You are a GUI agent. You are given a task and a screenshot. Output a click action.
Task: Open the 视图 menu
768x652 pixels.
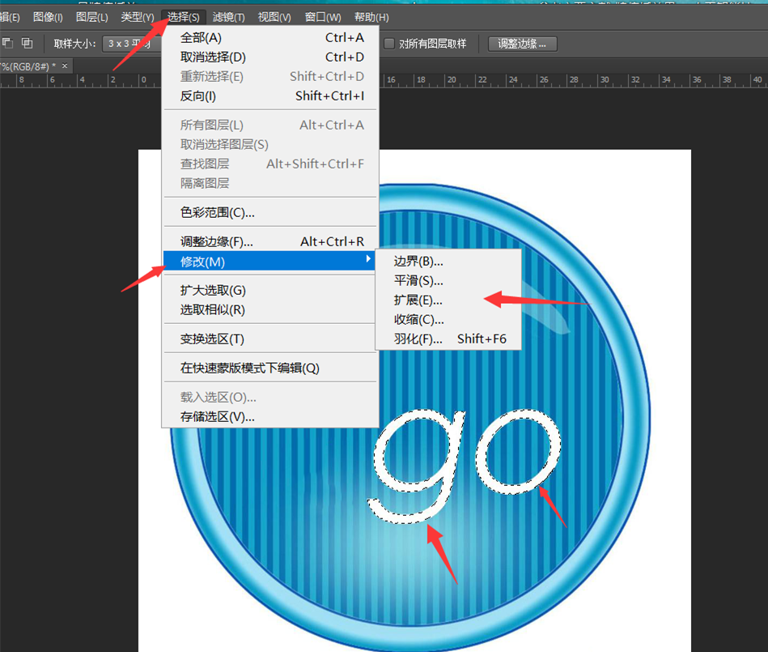pos(273,16)
